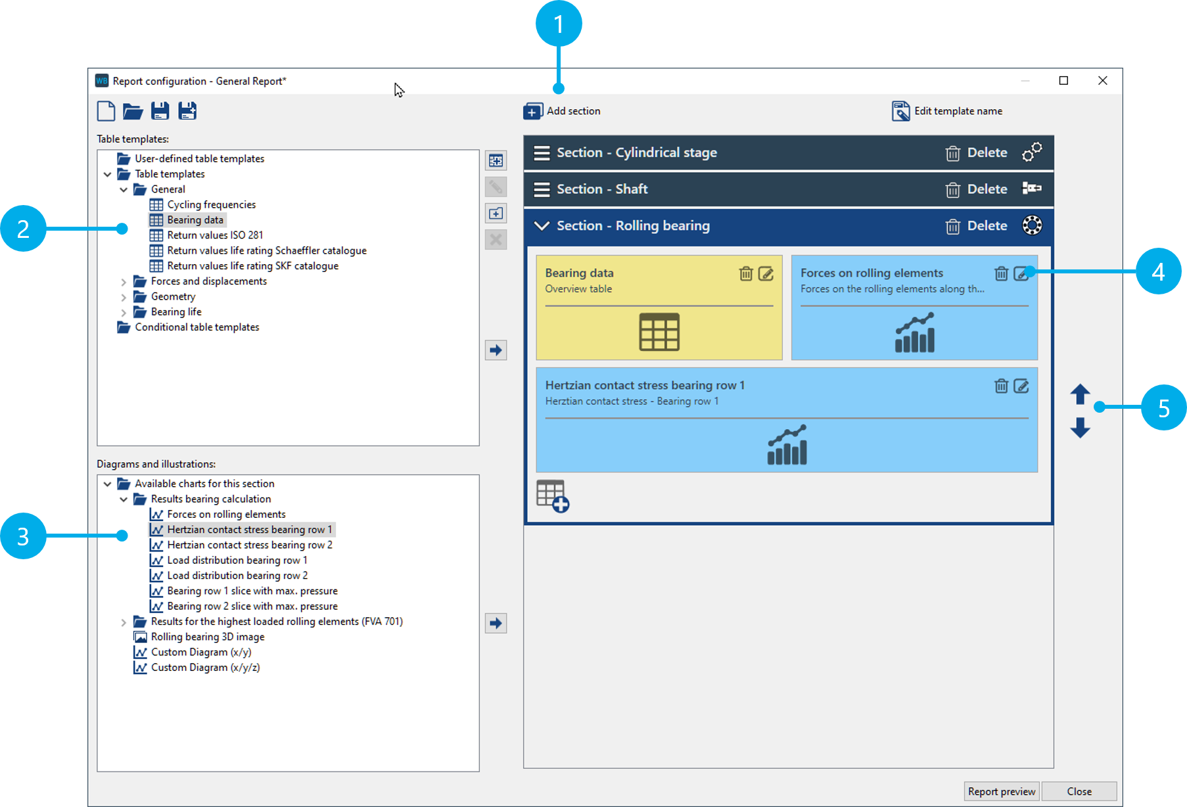Click the Add section icon
This screenshot has height=807, width=1187.
532,111
